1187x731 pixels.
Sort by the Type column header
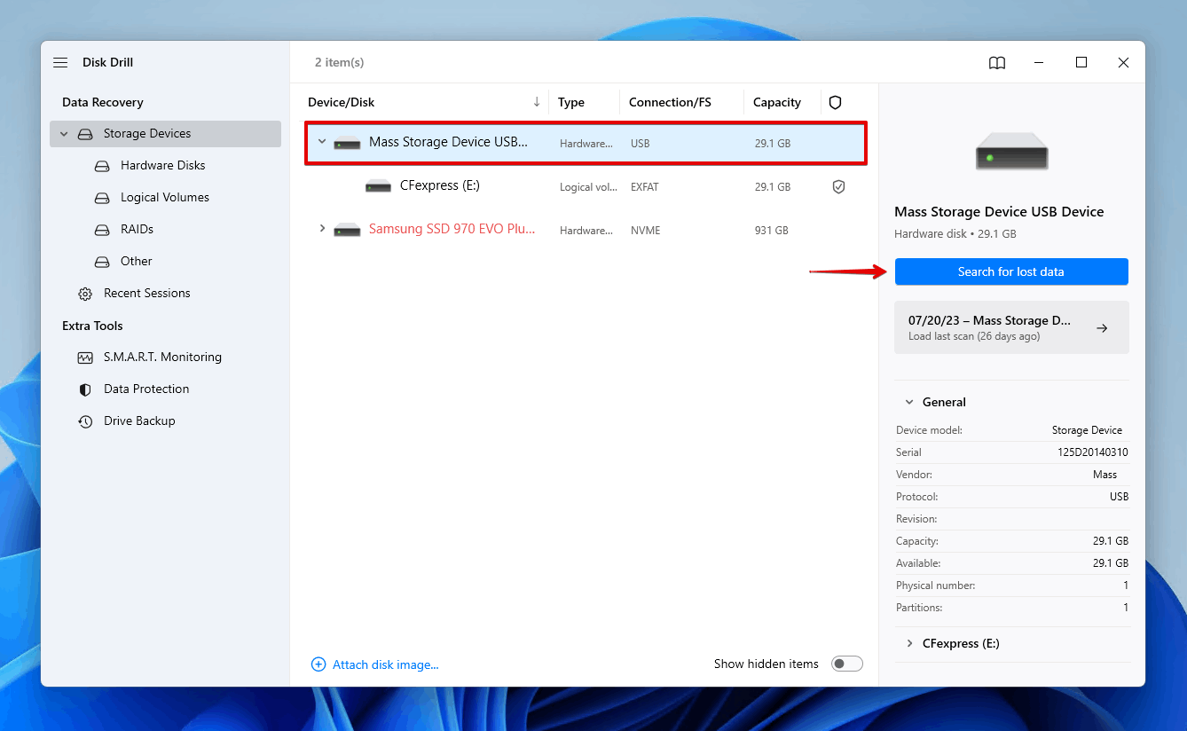[571, 102]
